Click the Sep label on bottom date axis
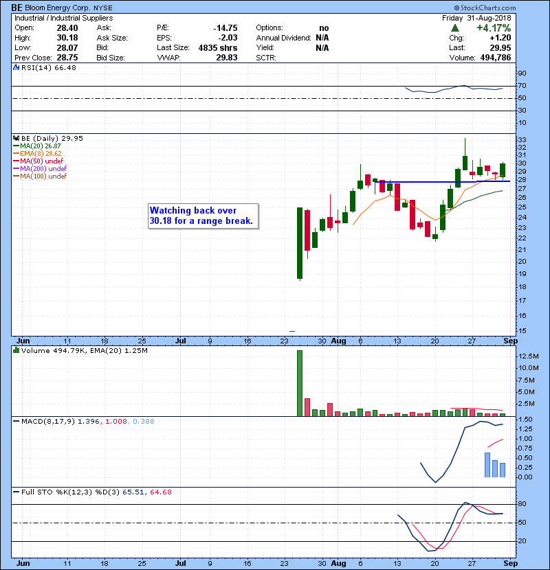This screenshot has width=550, height=570. click(510, 563)
